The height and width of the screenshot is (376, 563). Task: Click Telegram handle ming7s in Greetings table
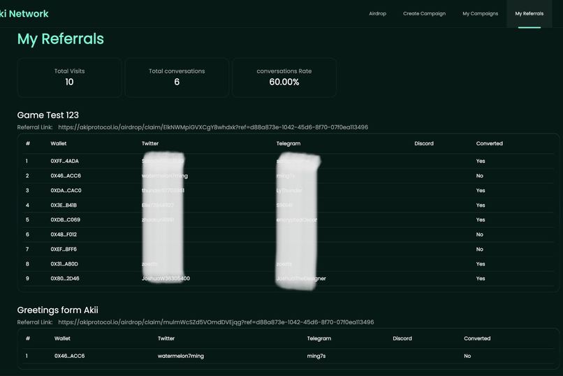[x=316, y=356]
